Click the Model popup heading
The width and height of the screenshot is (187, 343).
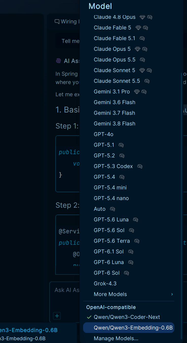pos(100,6)
